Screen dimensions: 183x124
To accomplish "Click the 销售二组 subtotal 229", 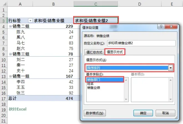I will coord(69,27).
